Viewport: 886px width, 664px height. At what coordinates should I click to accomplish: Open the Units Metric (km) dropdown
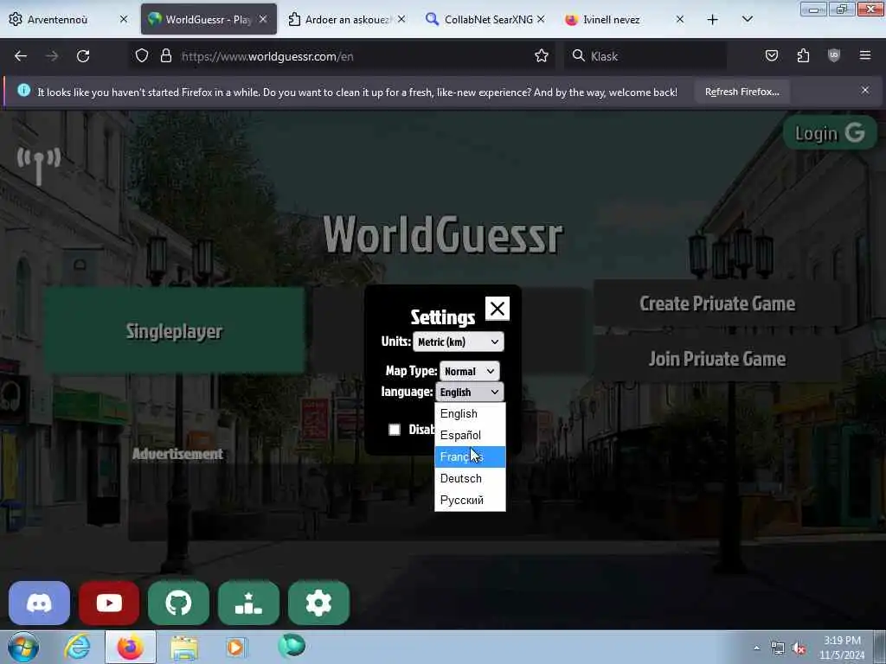click(459, 342)
